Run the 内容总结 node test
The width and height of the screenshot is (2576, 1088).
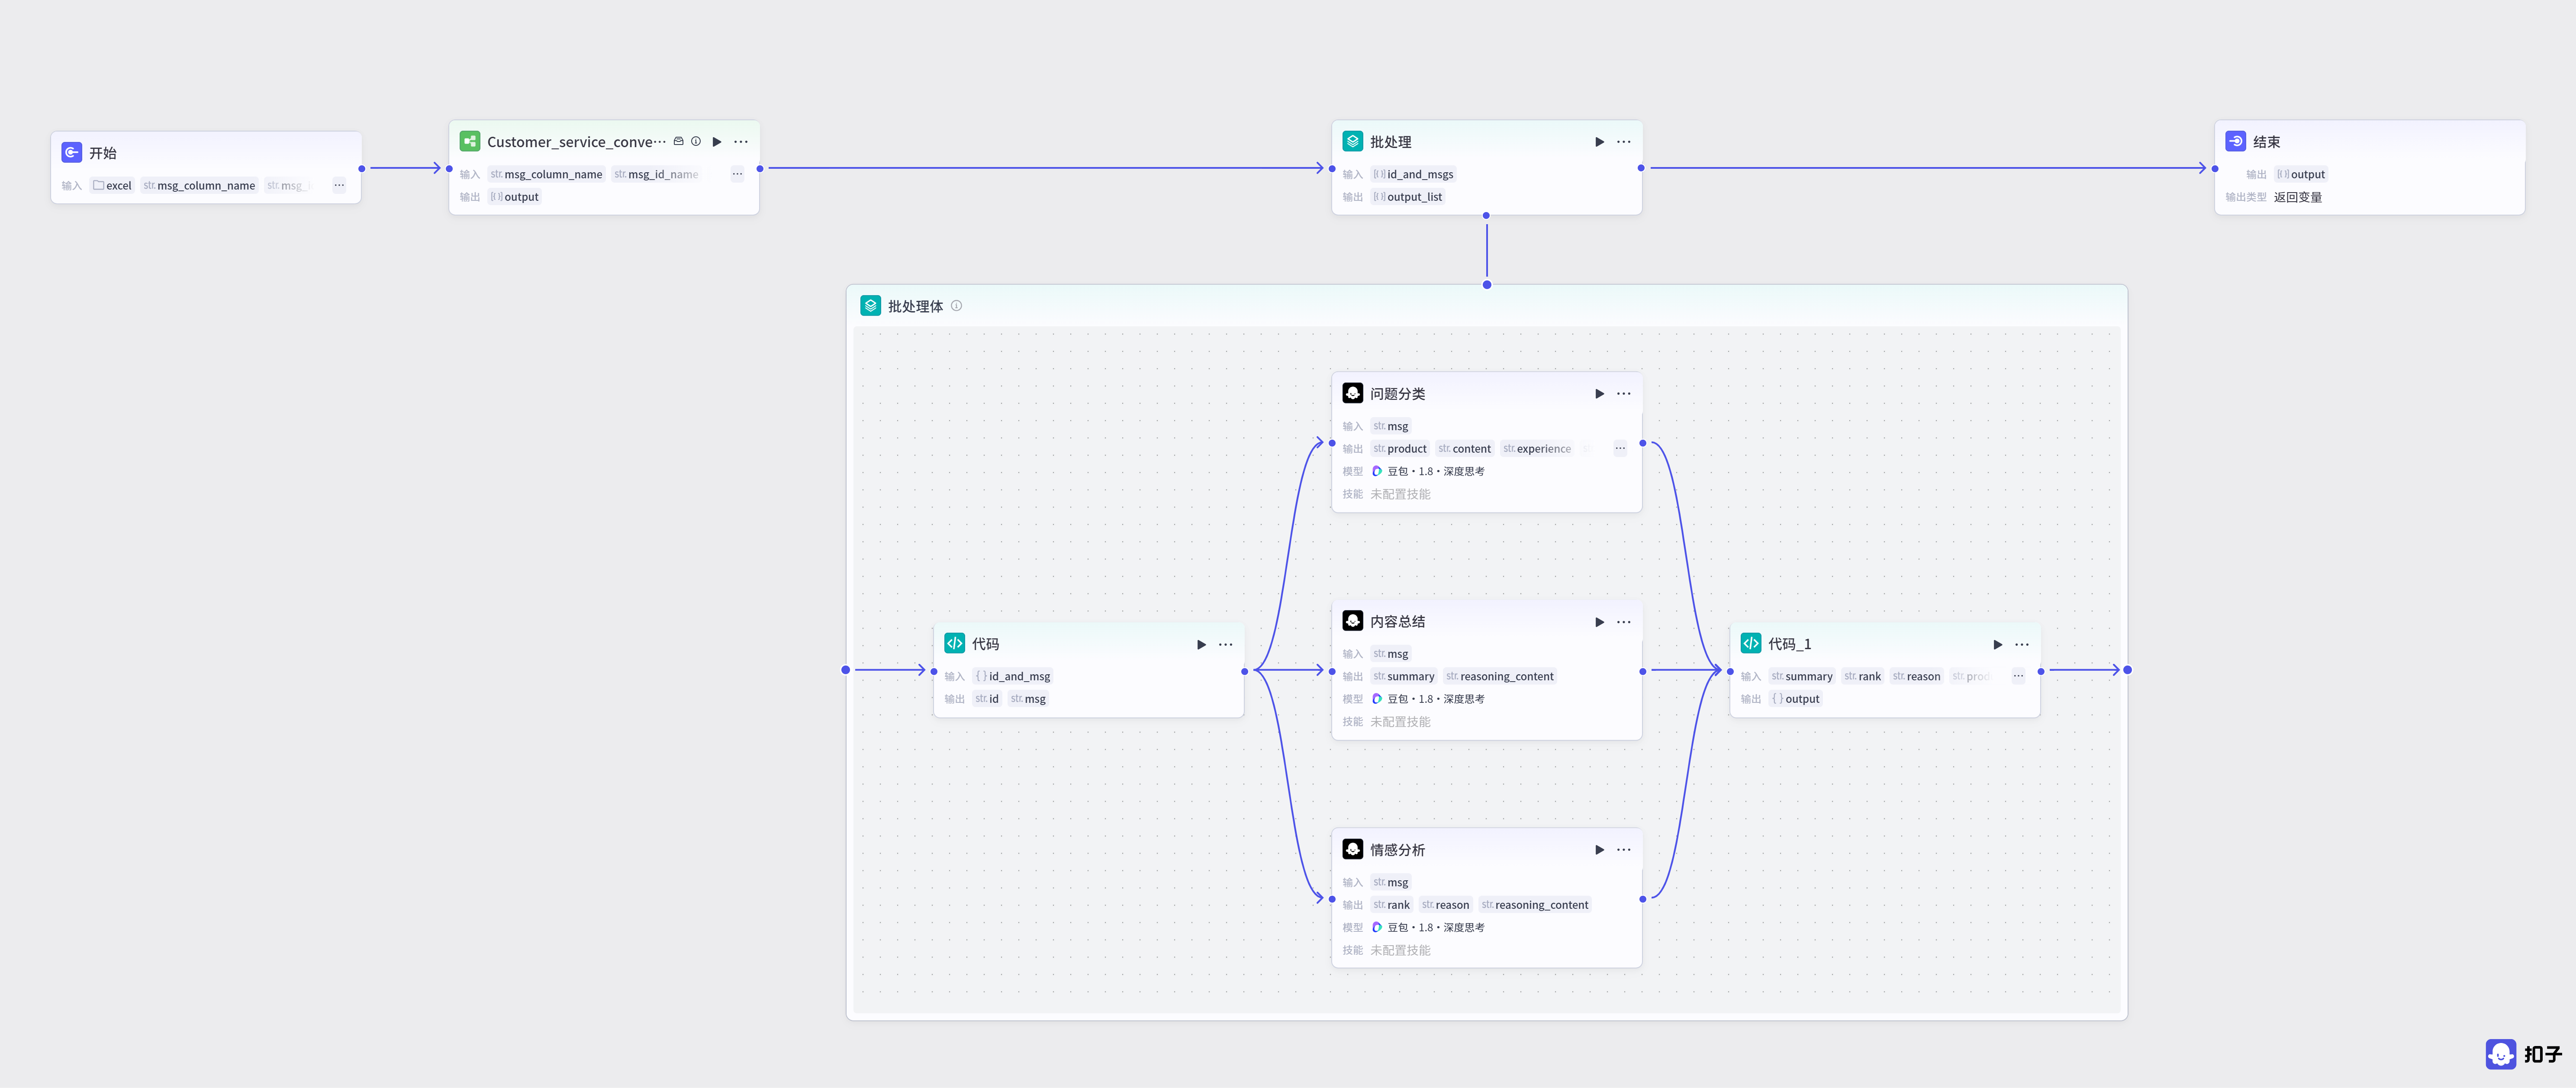click(x=1600, y=622)
